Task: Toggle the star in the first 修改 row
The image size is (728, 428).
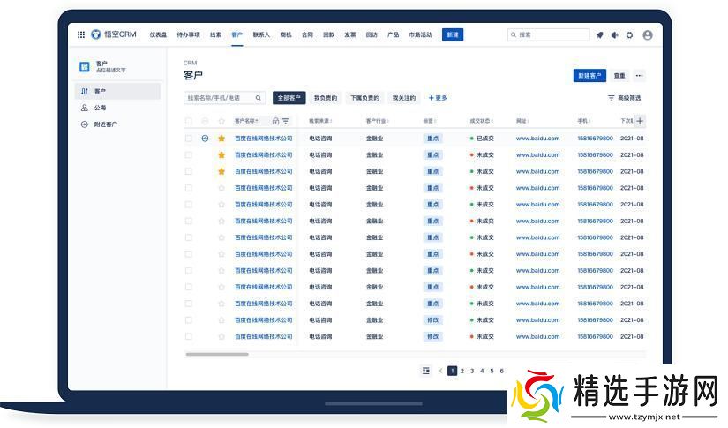Action: pyautogui.click(x=221, y=320)
